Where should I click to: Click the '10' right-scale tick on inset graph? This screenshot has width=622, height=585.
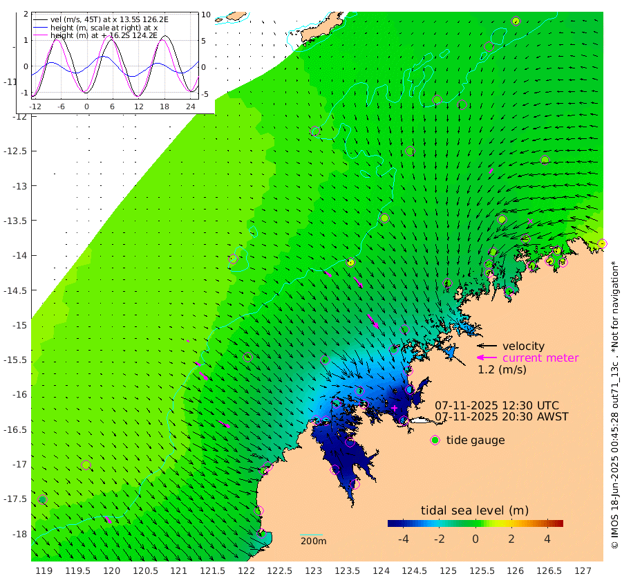click(206, 15)
